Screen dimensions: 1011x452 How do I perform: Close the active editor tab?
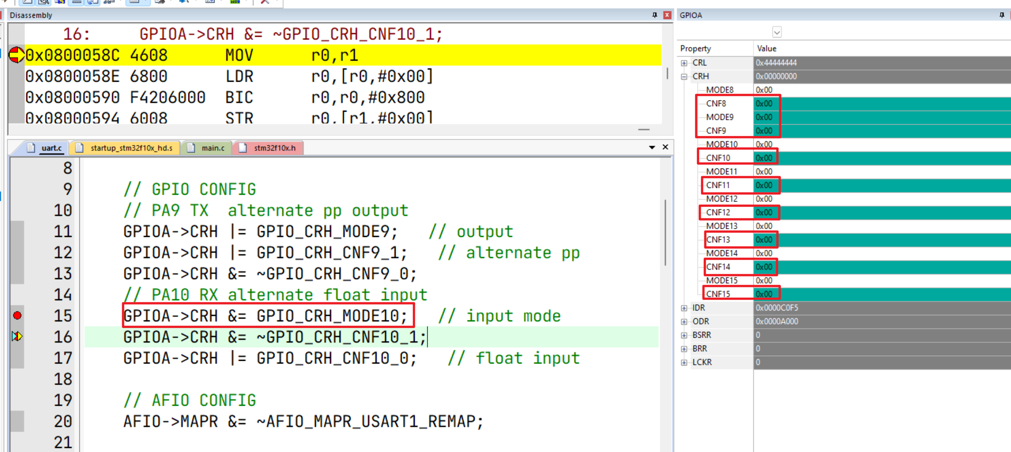click(x=665, y=147)
